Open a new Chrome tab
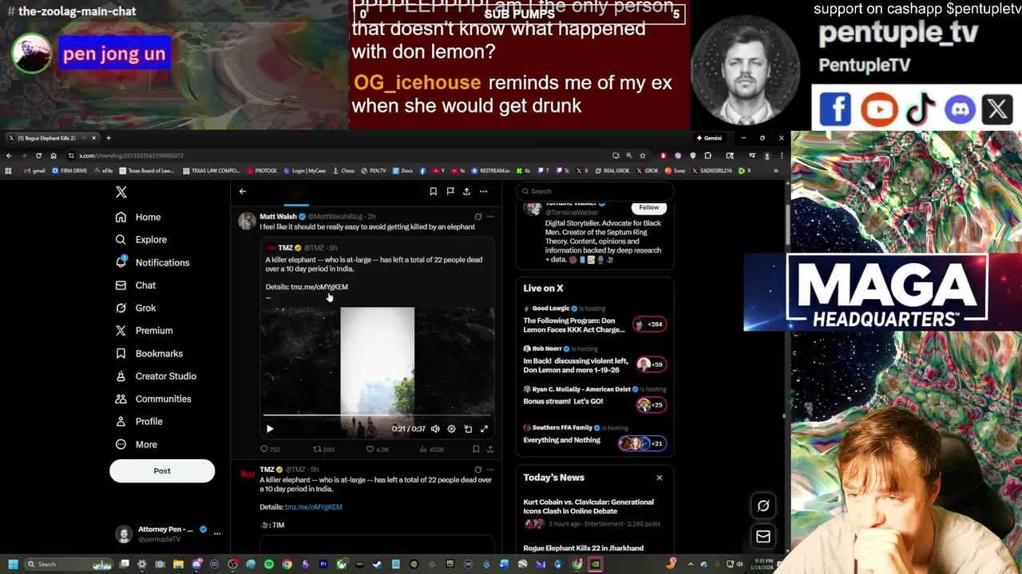Screen dimensions: 1022x574 109,138
